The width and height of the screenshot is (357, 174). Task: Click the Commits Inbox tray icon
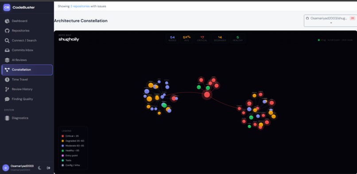pos(7,50)
